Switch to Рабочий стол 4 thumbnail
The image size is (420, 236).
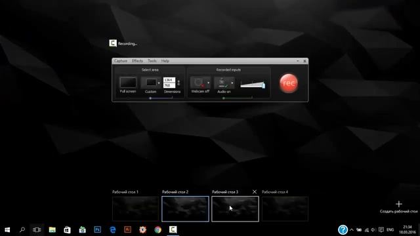(x=285, y=208)
